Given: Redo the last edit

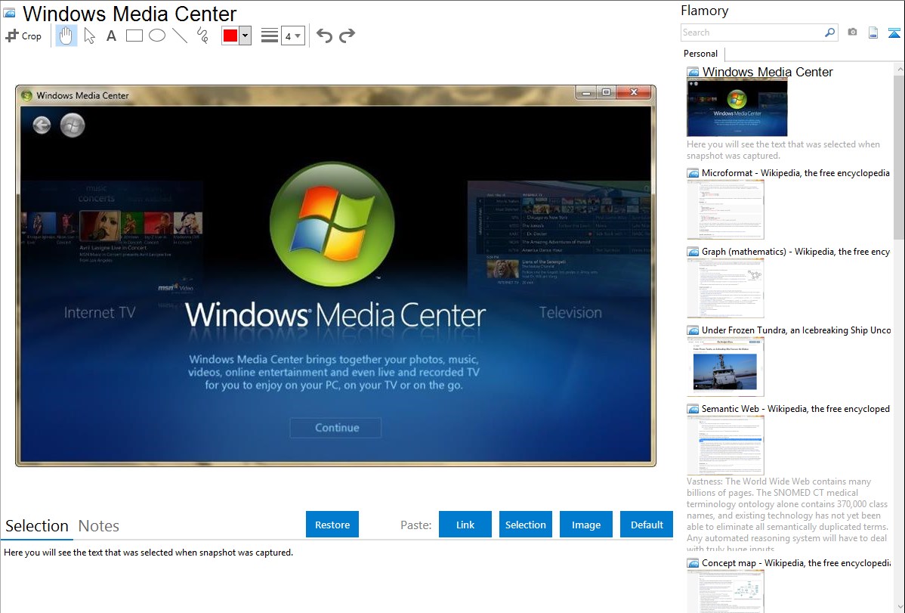Looking at the screenshot, I should click(x=347, y=36).
